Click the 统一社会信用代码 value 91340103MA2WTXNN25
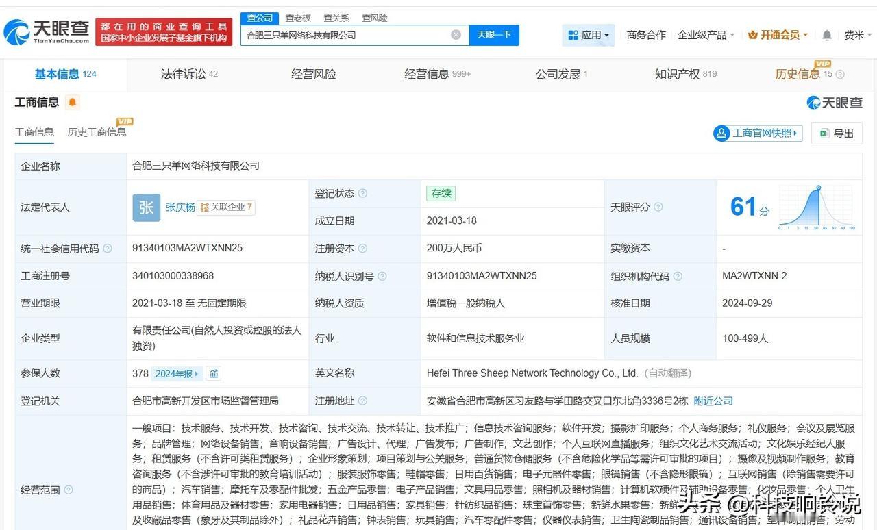Viewport: 877px width, 530px height. pyautogui.click(x=188, y=249)
